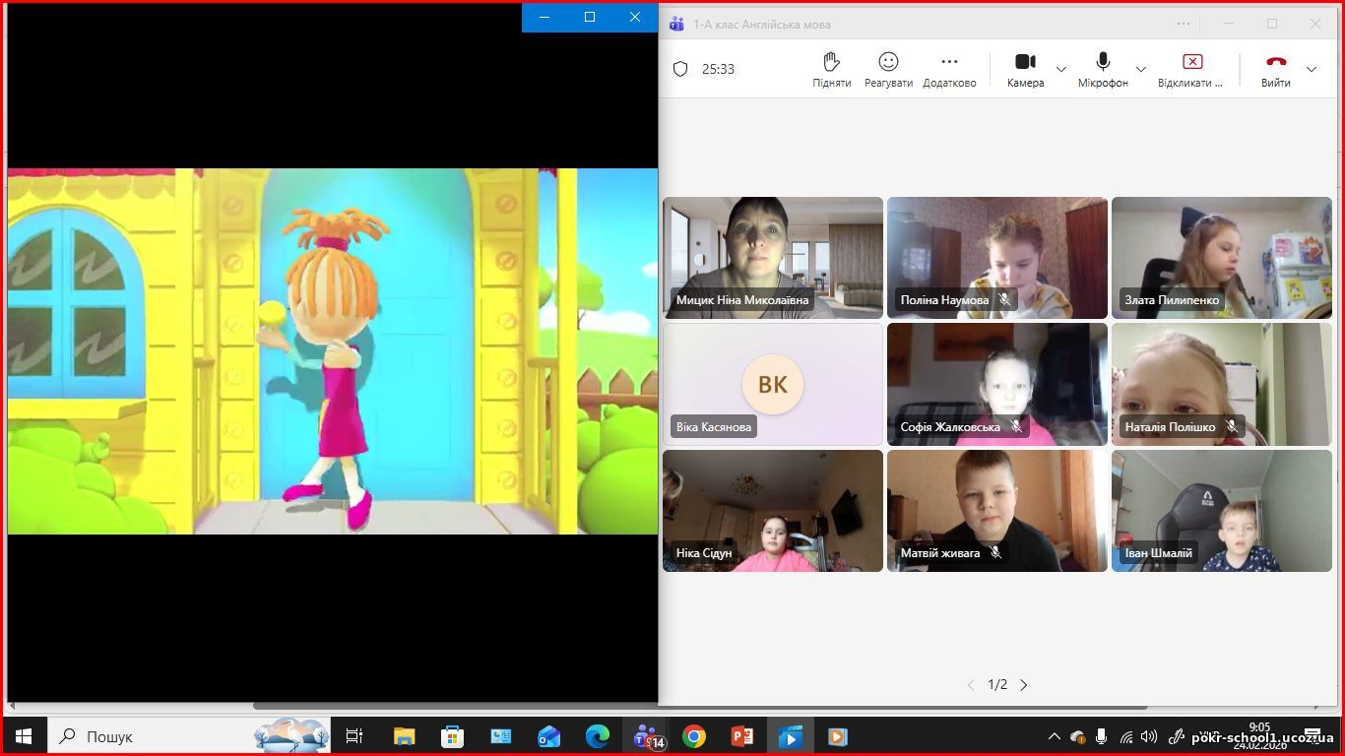The width and height of the screenshot is (1345, 756).
Task: Leave the meeting with Вийти button
Action: pyautogui.click(x=1276, y=69)
